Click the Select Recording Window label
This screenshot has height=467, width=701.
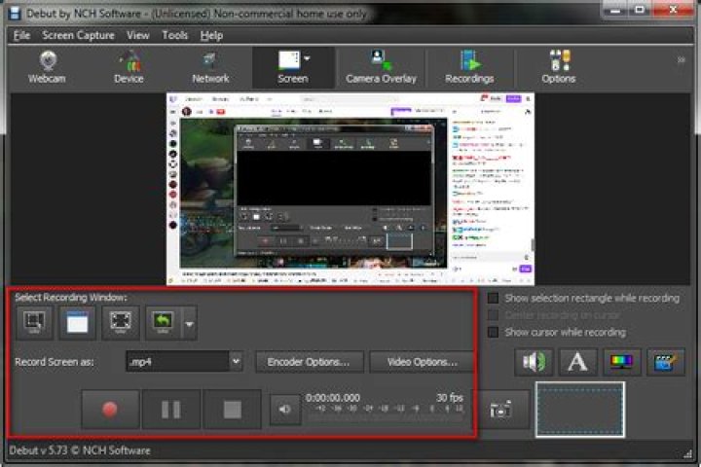pos(71,298)
